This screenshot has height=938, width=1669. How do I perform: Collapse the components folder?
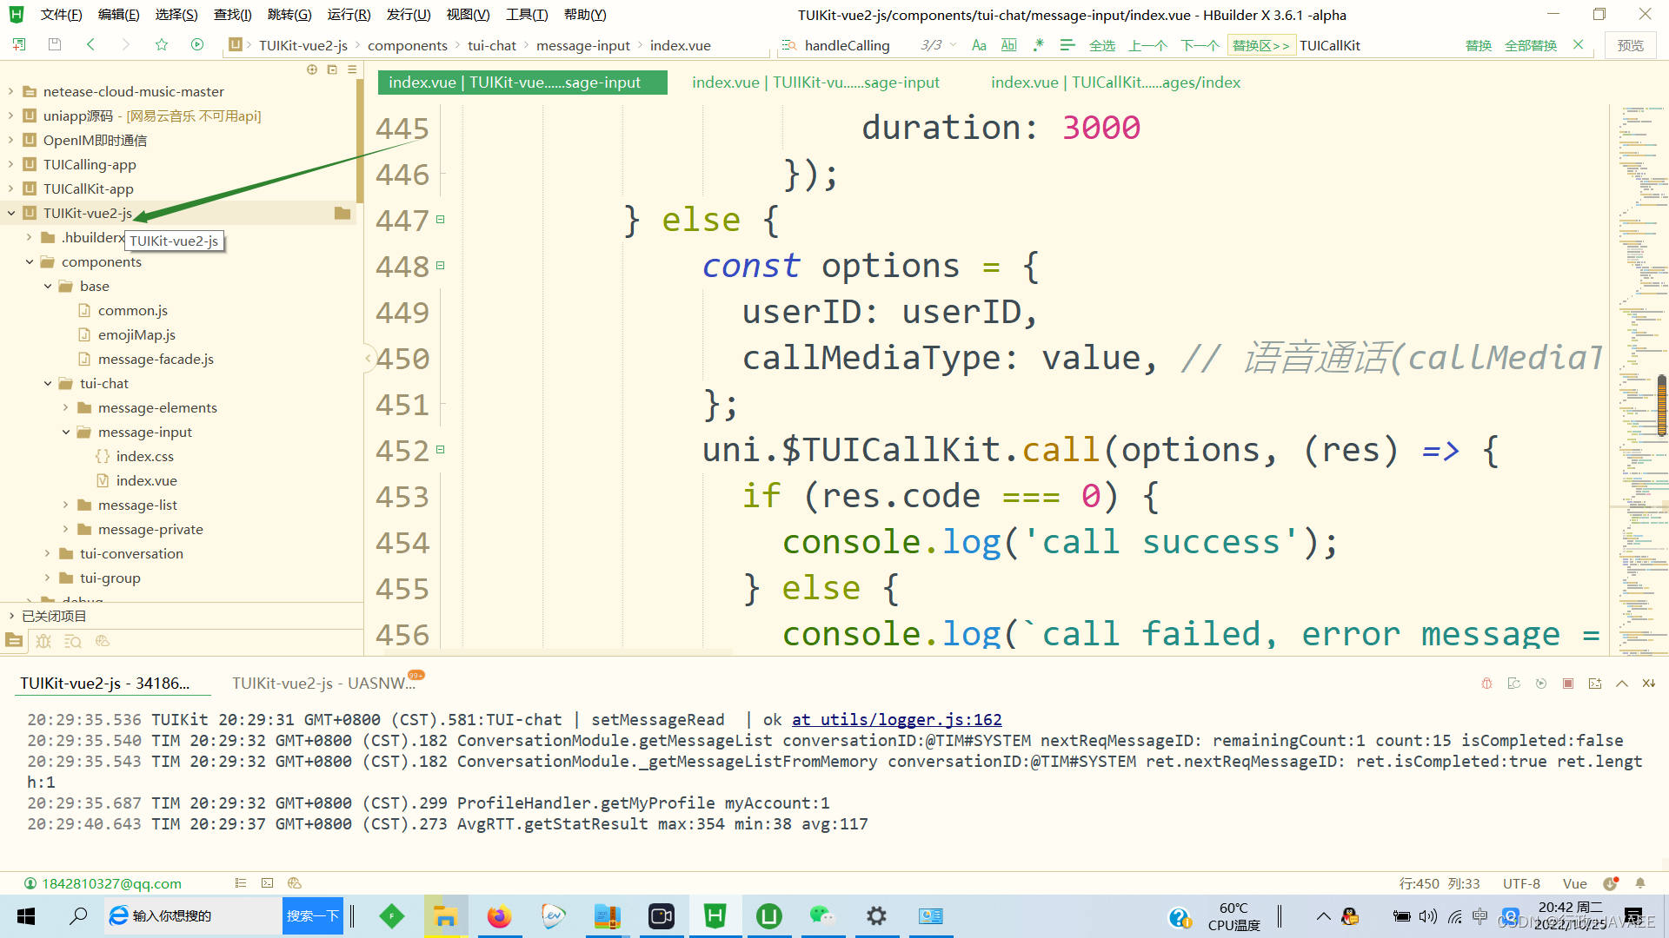(x=30, y=261)
